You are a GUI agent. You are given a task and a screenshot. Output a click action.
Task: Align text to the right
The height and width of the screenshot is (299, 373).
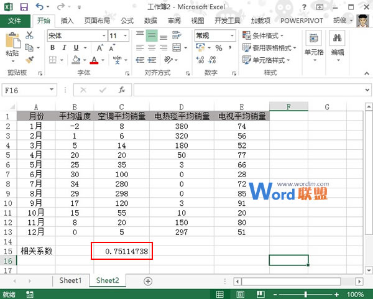[163, 48]
